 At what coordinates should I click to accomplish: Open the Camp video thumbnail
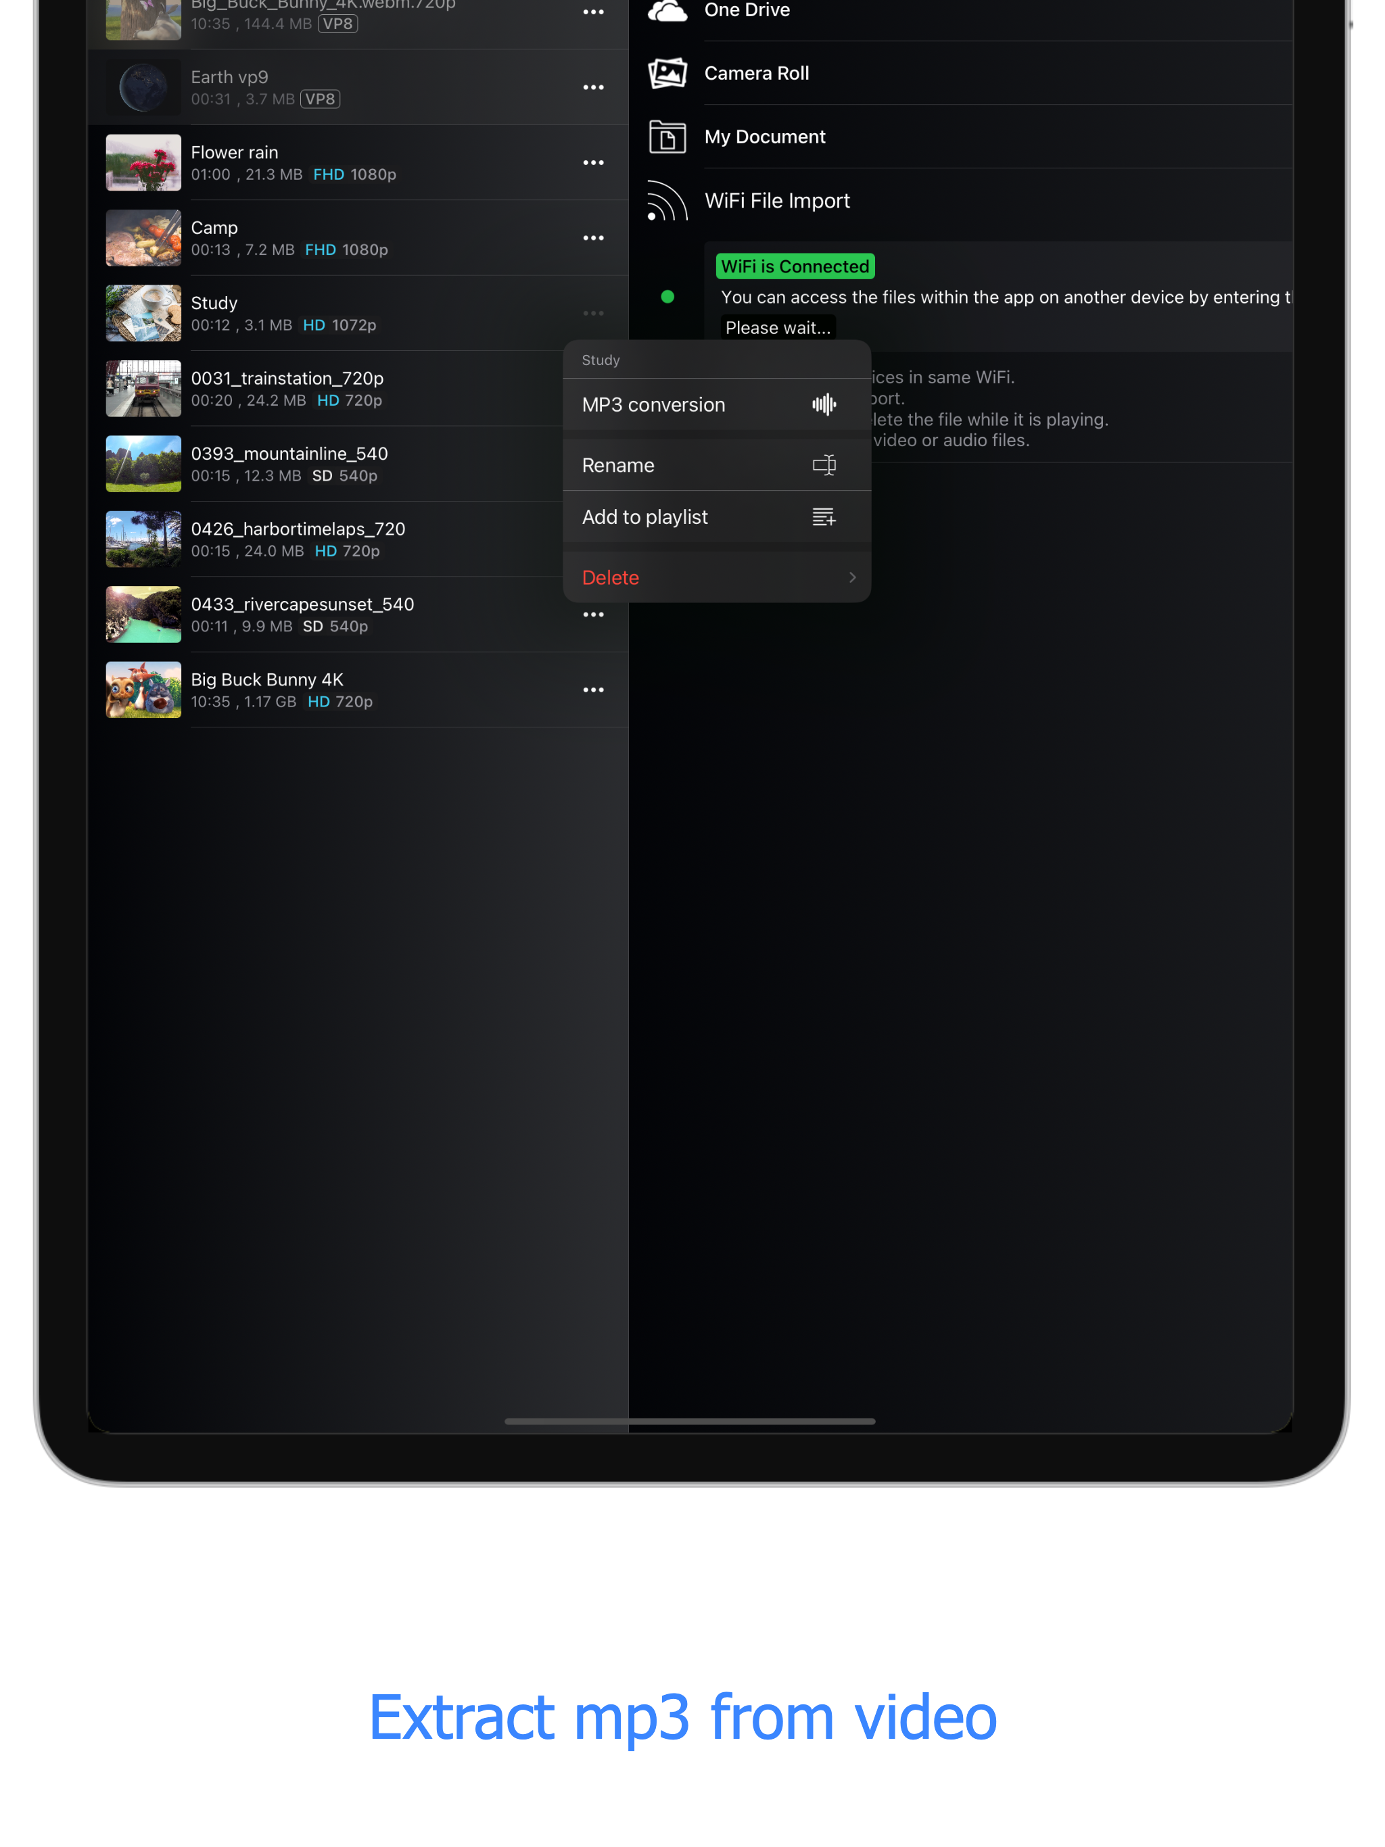pyautogui.click(x=143, y=238)
